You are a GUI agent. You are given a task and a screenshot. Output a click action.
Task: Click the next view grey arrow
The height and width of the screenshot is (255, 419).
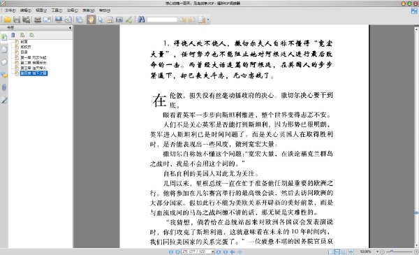[x=240, y=252]
